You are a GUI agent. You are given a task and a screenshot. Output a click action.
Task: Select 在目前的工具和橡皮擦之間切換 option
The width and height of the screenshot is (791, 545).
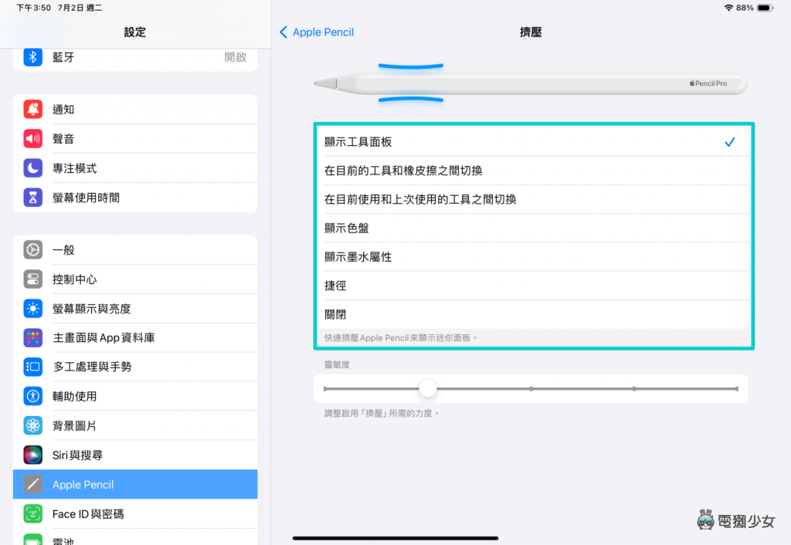531,171
